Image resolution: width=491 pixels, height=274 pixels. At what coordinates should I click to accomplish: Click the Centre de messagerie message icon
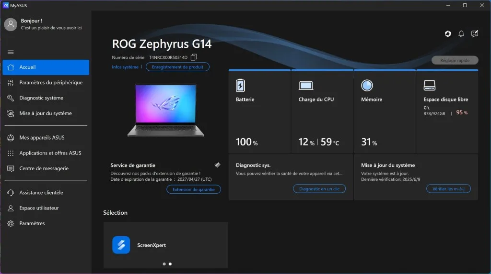11,169
